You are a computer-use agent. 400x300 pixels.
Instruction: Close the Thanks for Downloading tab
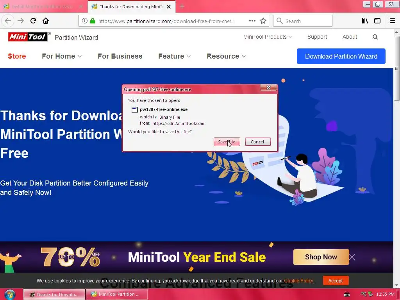(x=169, y=7)
